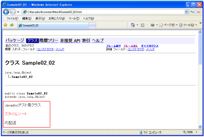Click the scrollbar up arrow
This screenshot has width=204, height=137.
coord(200,32)
